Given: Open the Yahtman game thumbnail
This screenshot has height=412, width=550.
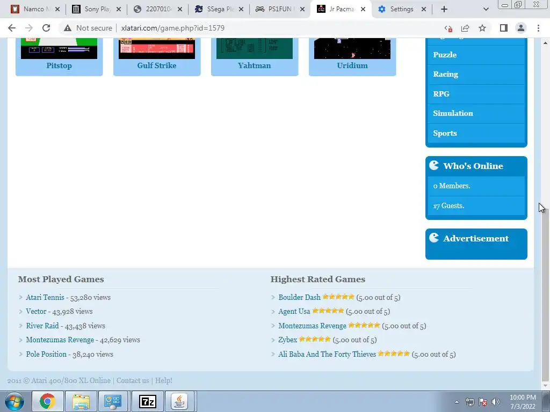Looking at the screenshot, I should pos(254,48).
